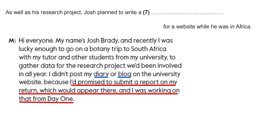
Task: Click the underlined words "that from Day One"
Action: pos(46,99)
